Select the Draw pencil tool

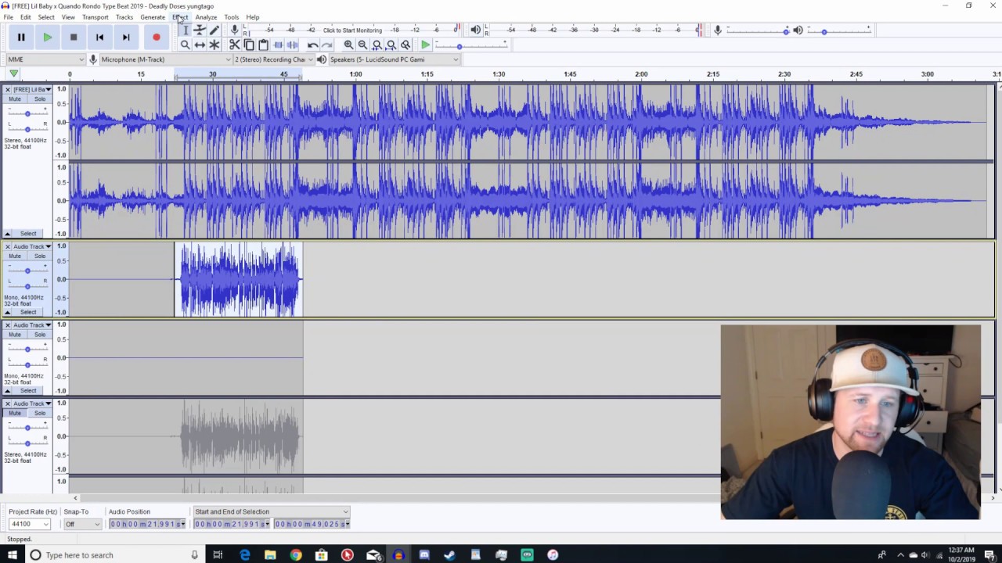coord(214,30)
